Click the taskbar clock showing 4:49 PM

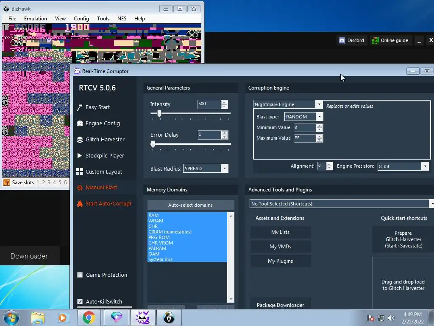[412, 318]
